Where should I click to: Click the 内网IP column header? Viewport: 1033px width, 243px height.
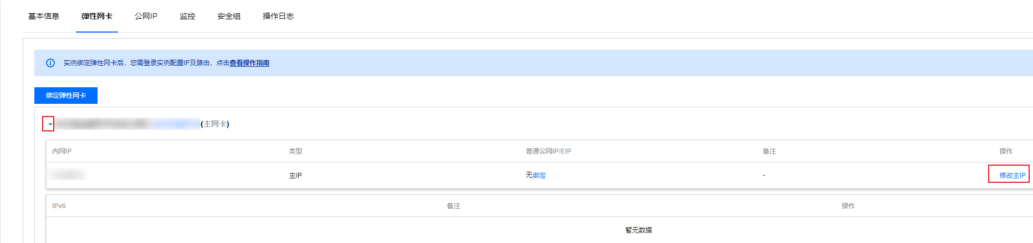[62, 151]
